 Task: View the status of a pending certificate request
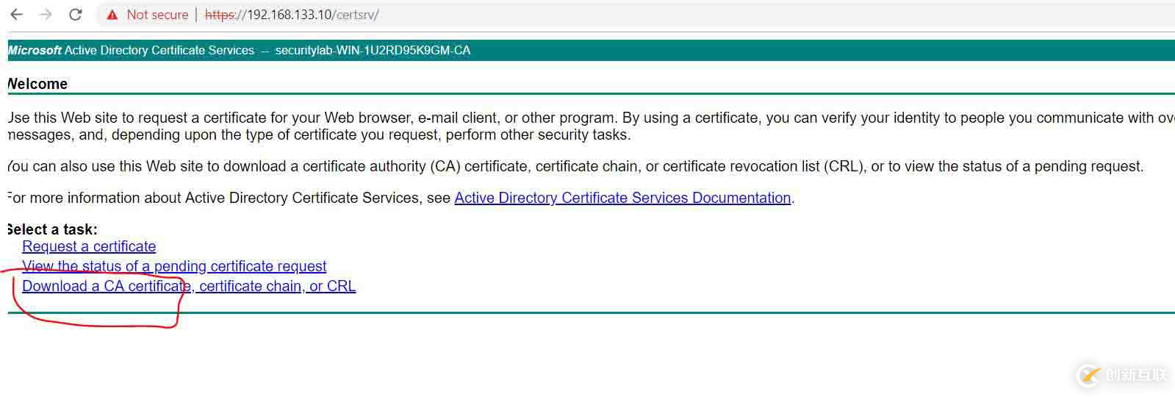pos(174,266)
